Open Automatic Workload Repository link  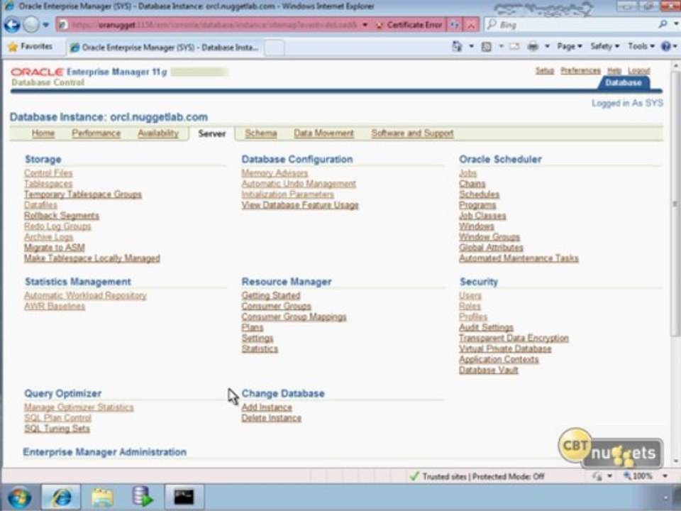[x=85, y=295]
